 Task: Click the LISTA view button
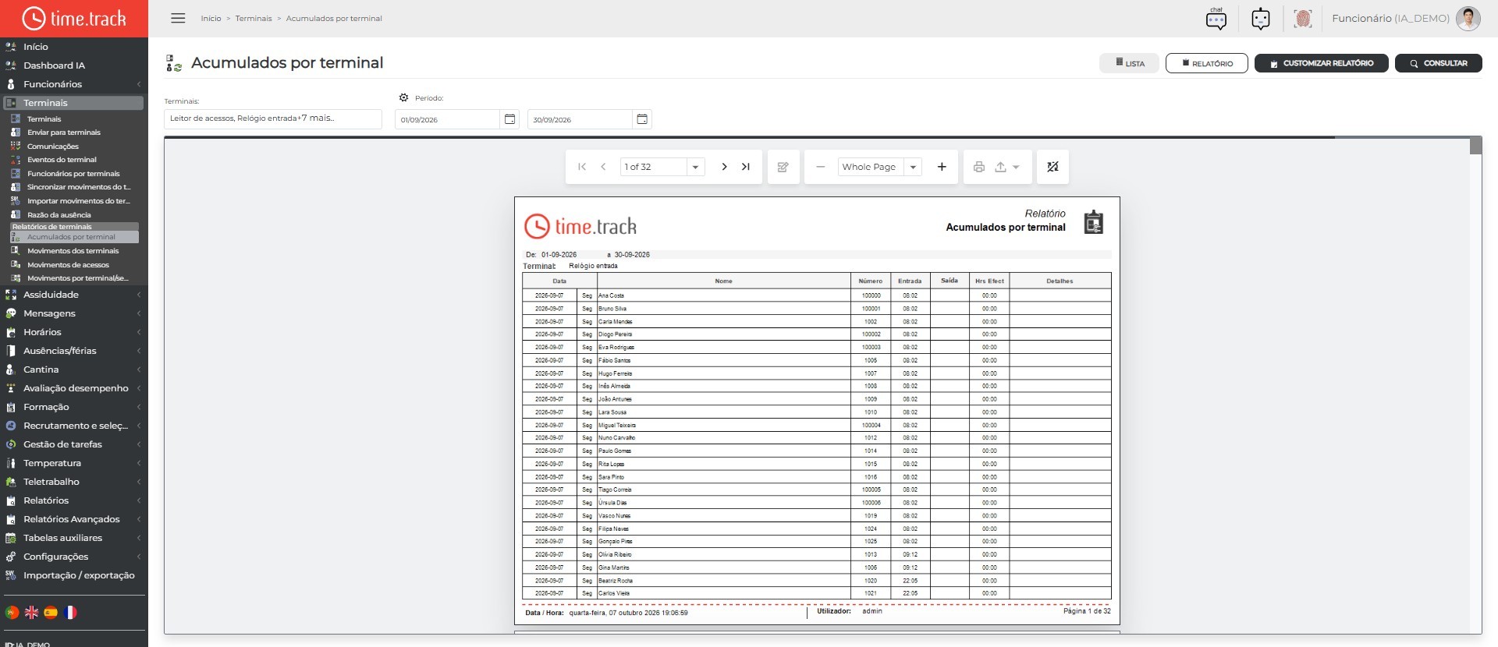(x=1130, y=63)
